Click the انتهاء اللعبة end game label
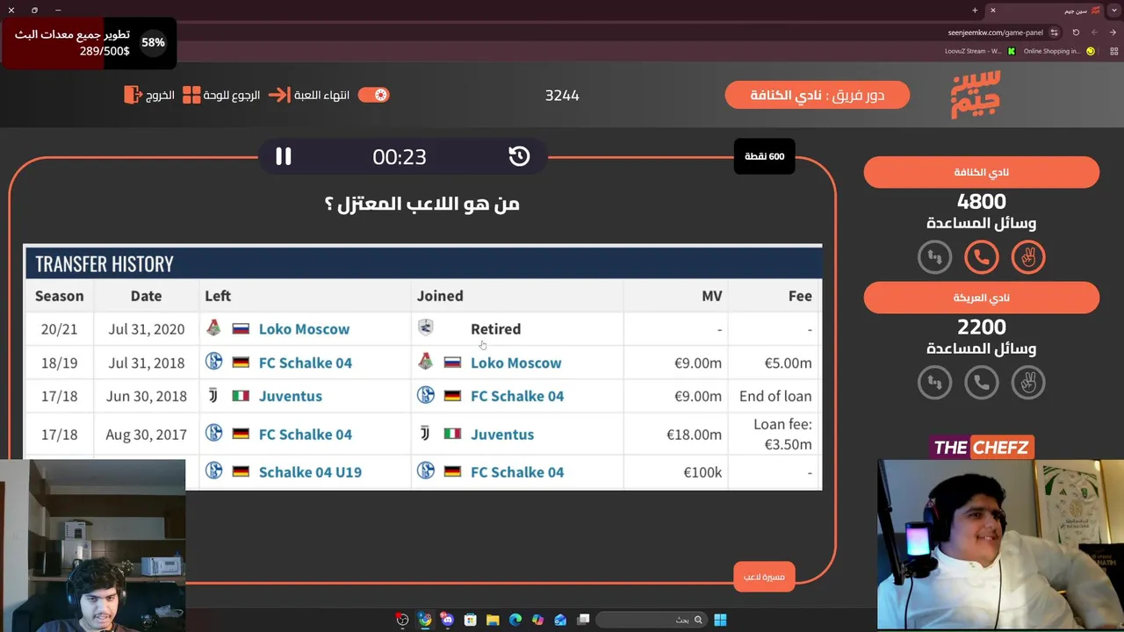 click(321, 95)
